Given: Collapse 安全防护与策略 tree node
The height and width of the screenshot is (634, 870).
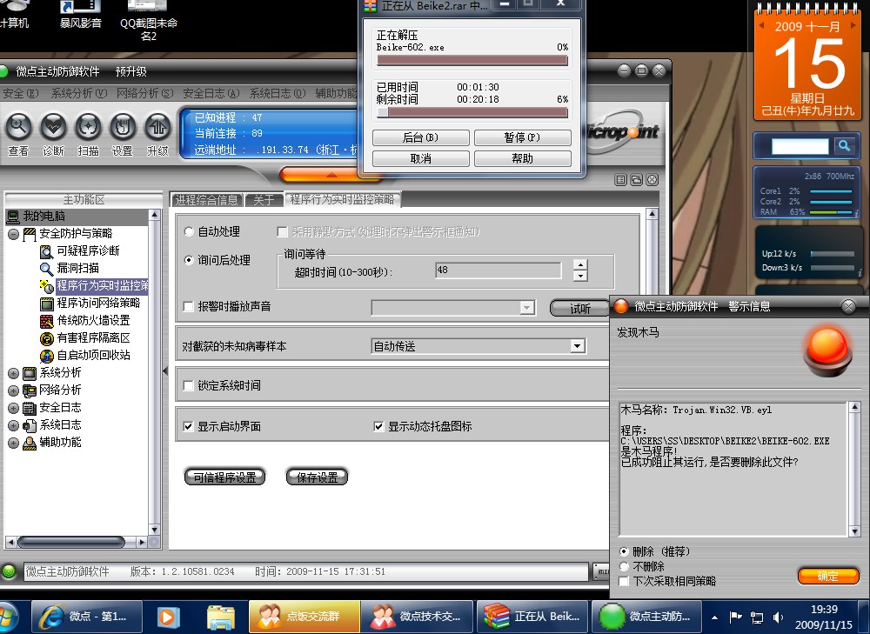Looking at the screenshot, I should (14, 234).
